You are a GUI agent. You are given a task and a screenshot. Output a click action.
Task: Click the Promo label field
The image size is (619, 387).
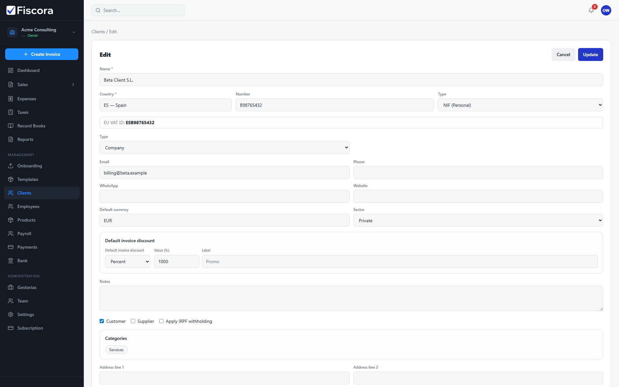[399, 262]
